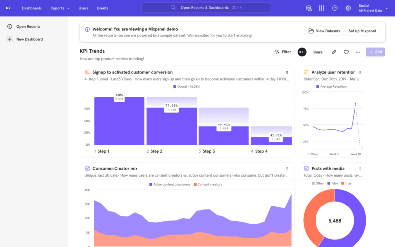Click the Average Retention legend swatch
This screenshot has height=247, width=395.
317,87
